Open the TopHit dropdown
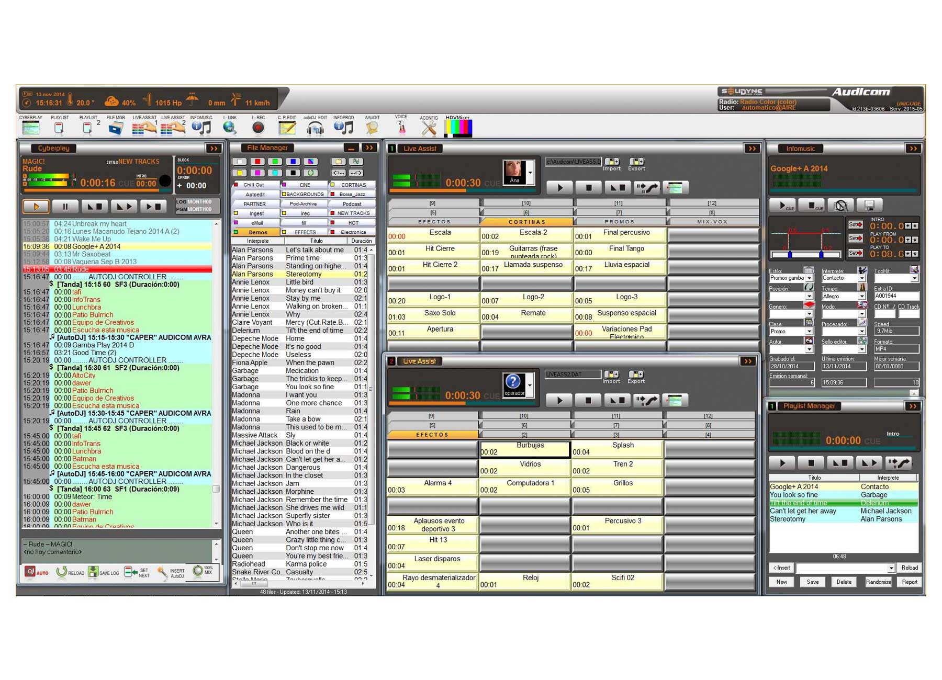 click(914, 278)
